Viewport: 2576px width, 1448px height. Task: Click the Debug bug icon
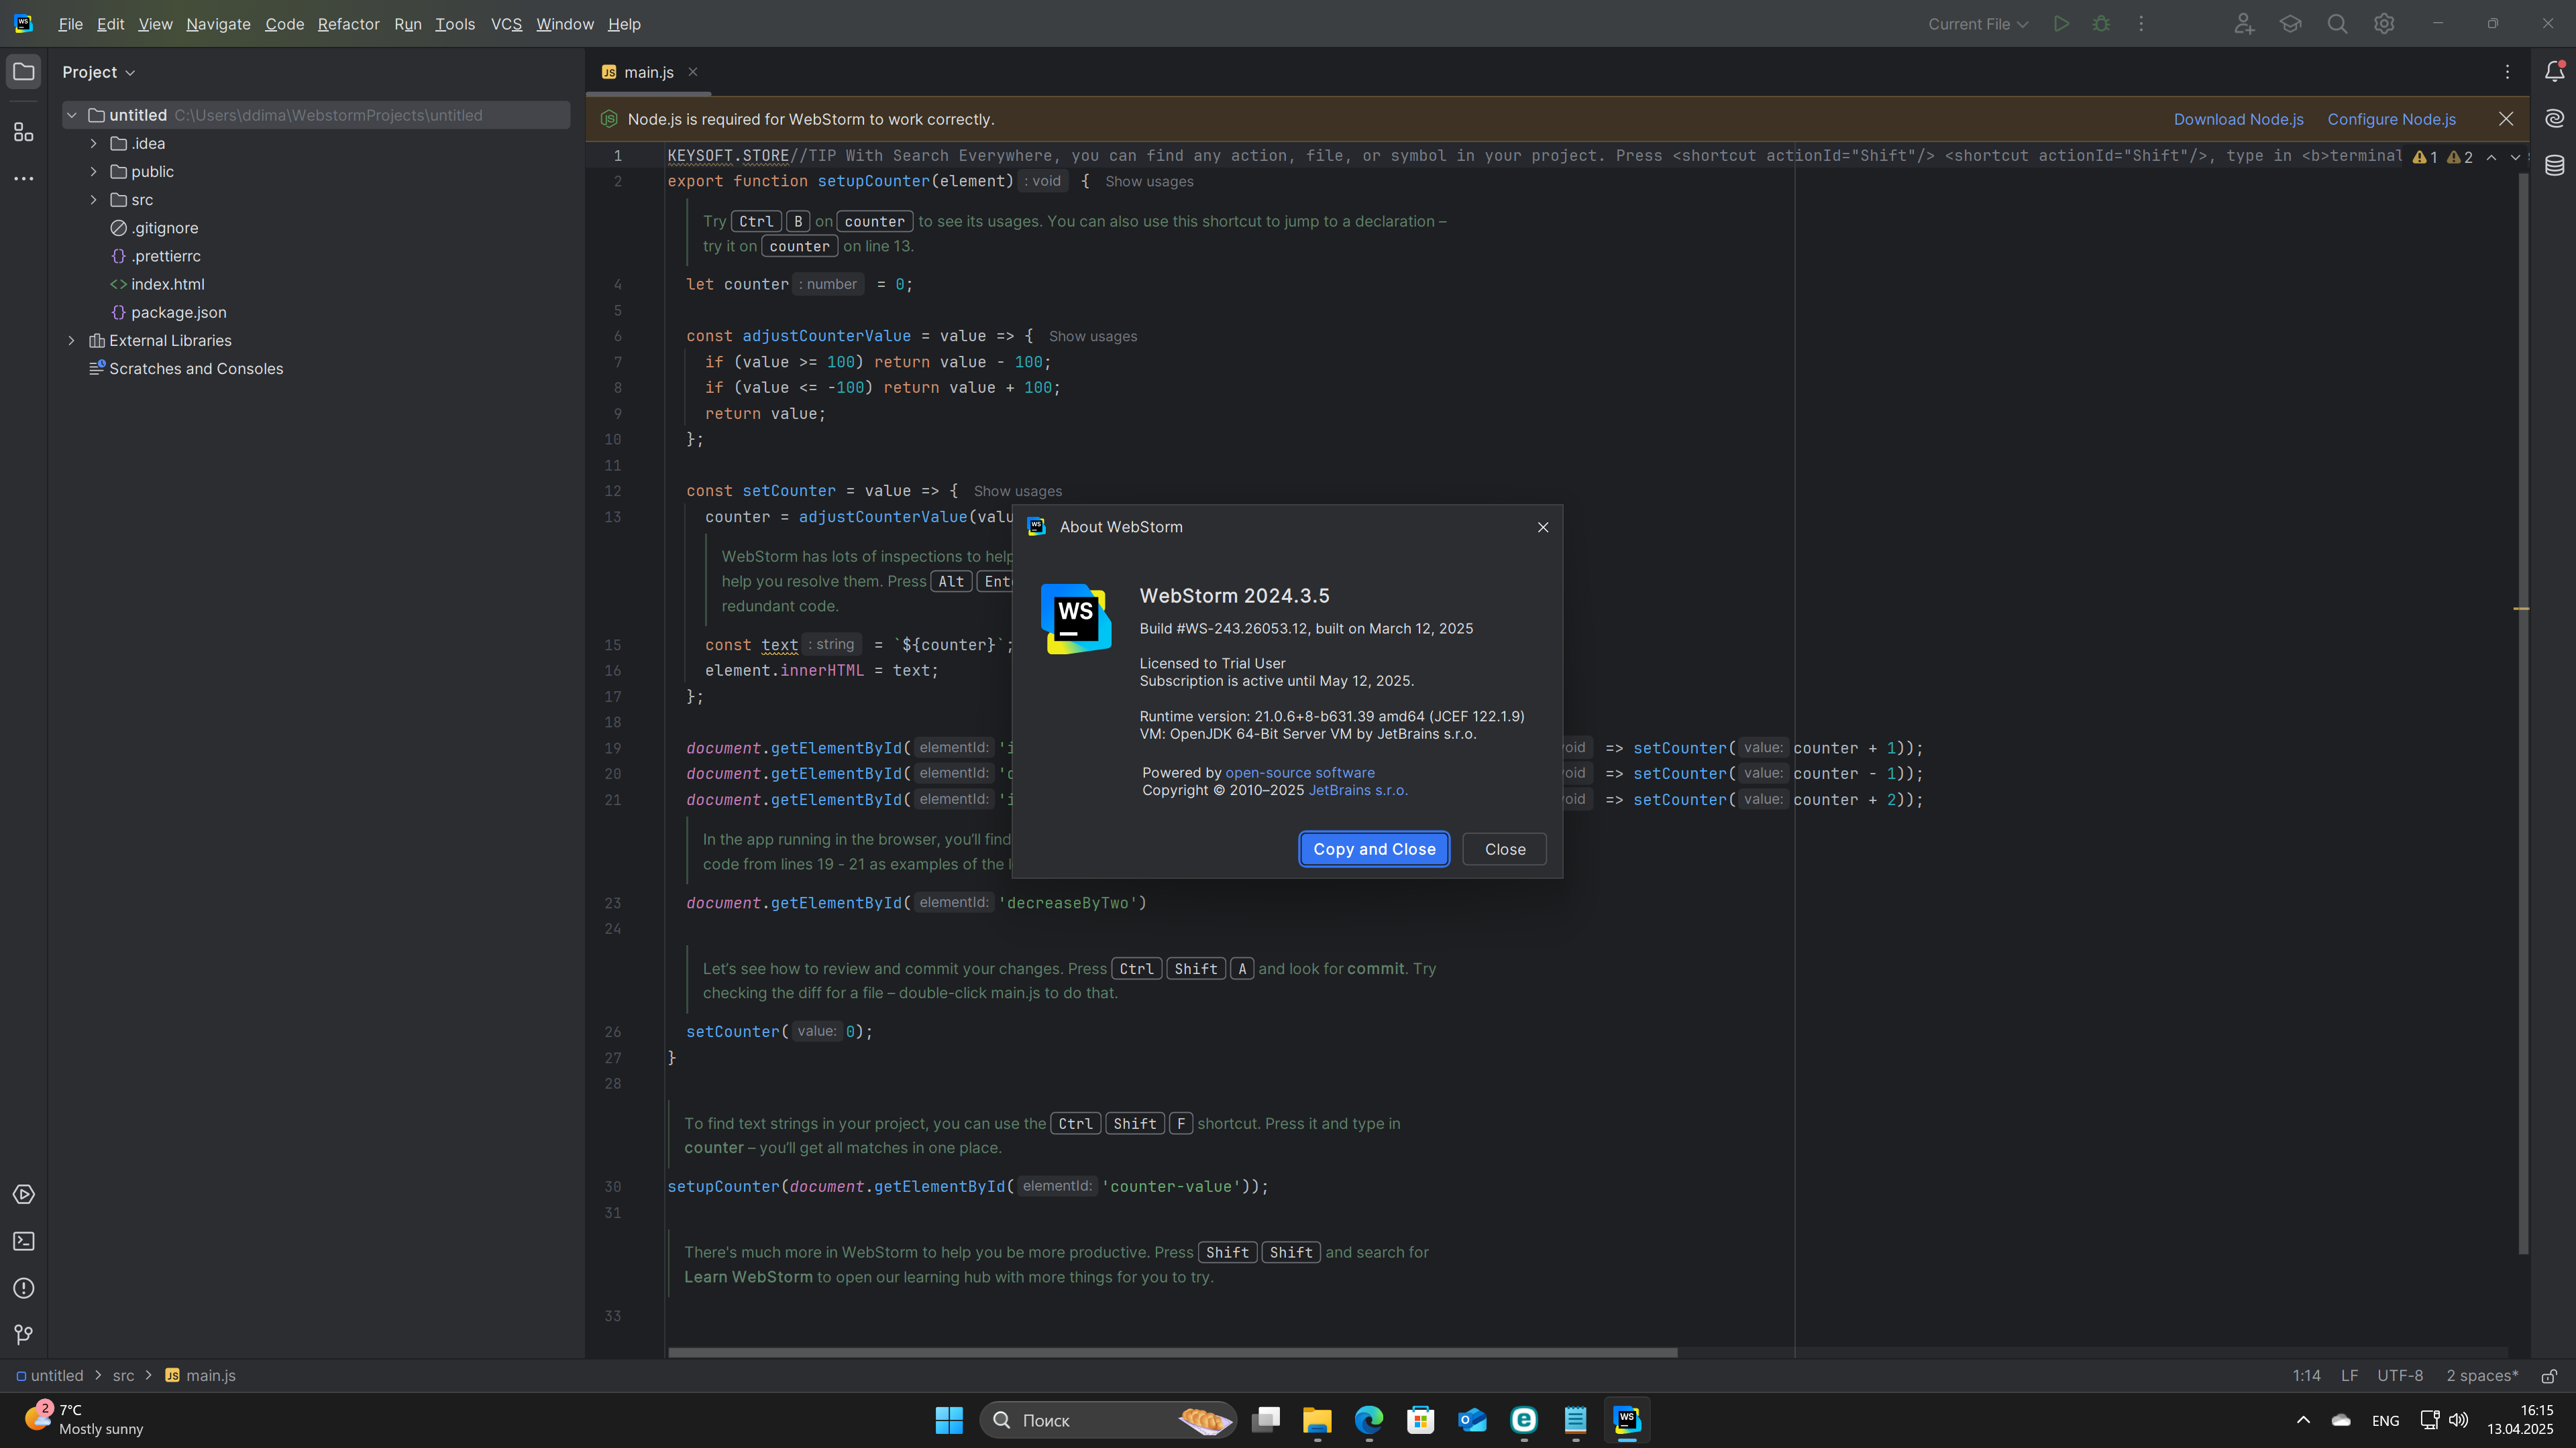(2101, 24)
